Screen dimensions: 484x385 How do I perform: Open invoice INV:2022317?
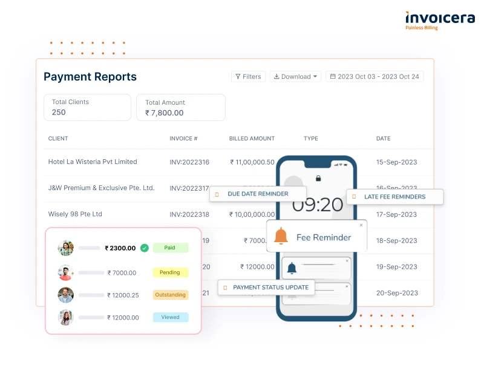189,188
